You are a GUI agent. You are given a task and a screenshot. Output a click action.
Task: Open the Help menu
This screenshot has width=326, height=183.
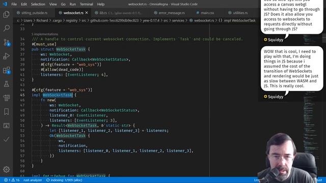coord(101,4)
